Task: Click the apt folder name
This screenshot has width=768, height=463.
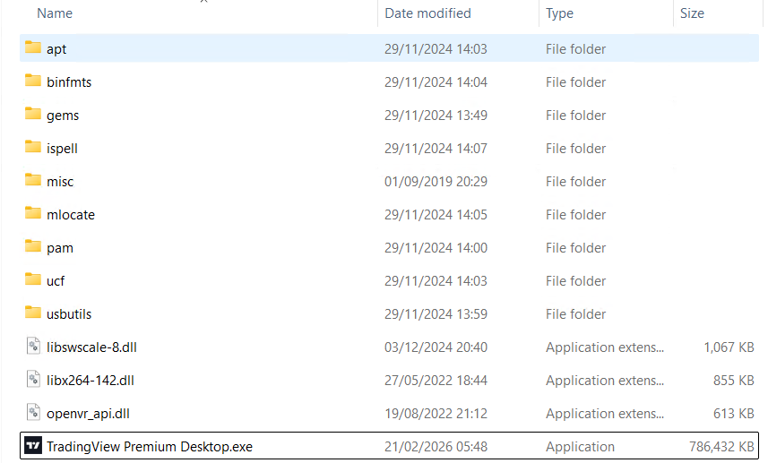Action: pyautogui.click(x=56, y=49)
